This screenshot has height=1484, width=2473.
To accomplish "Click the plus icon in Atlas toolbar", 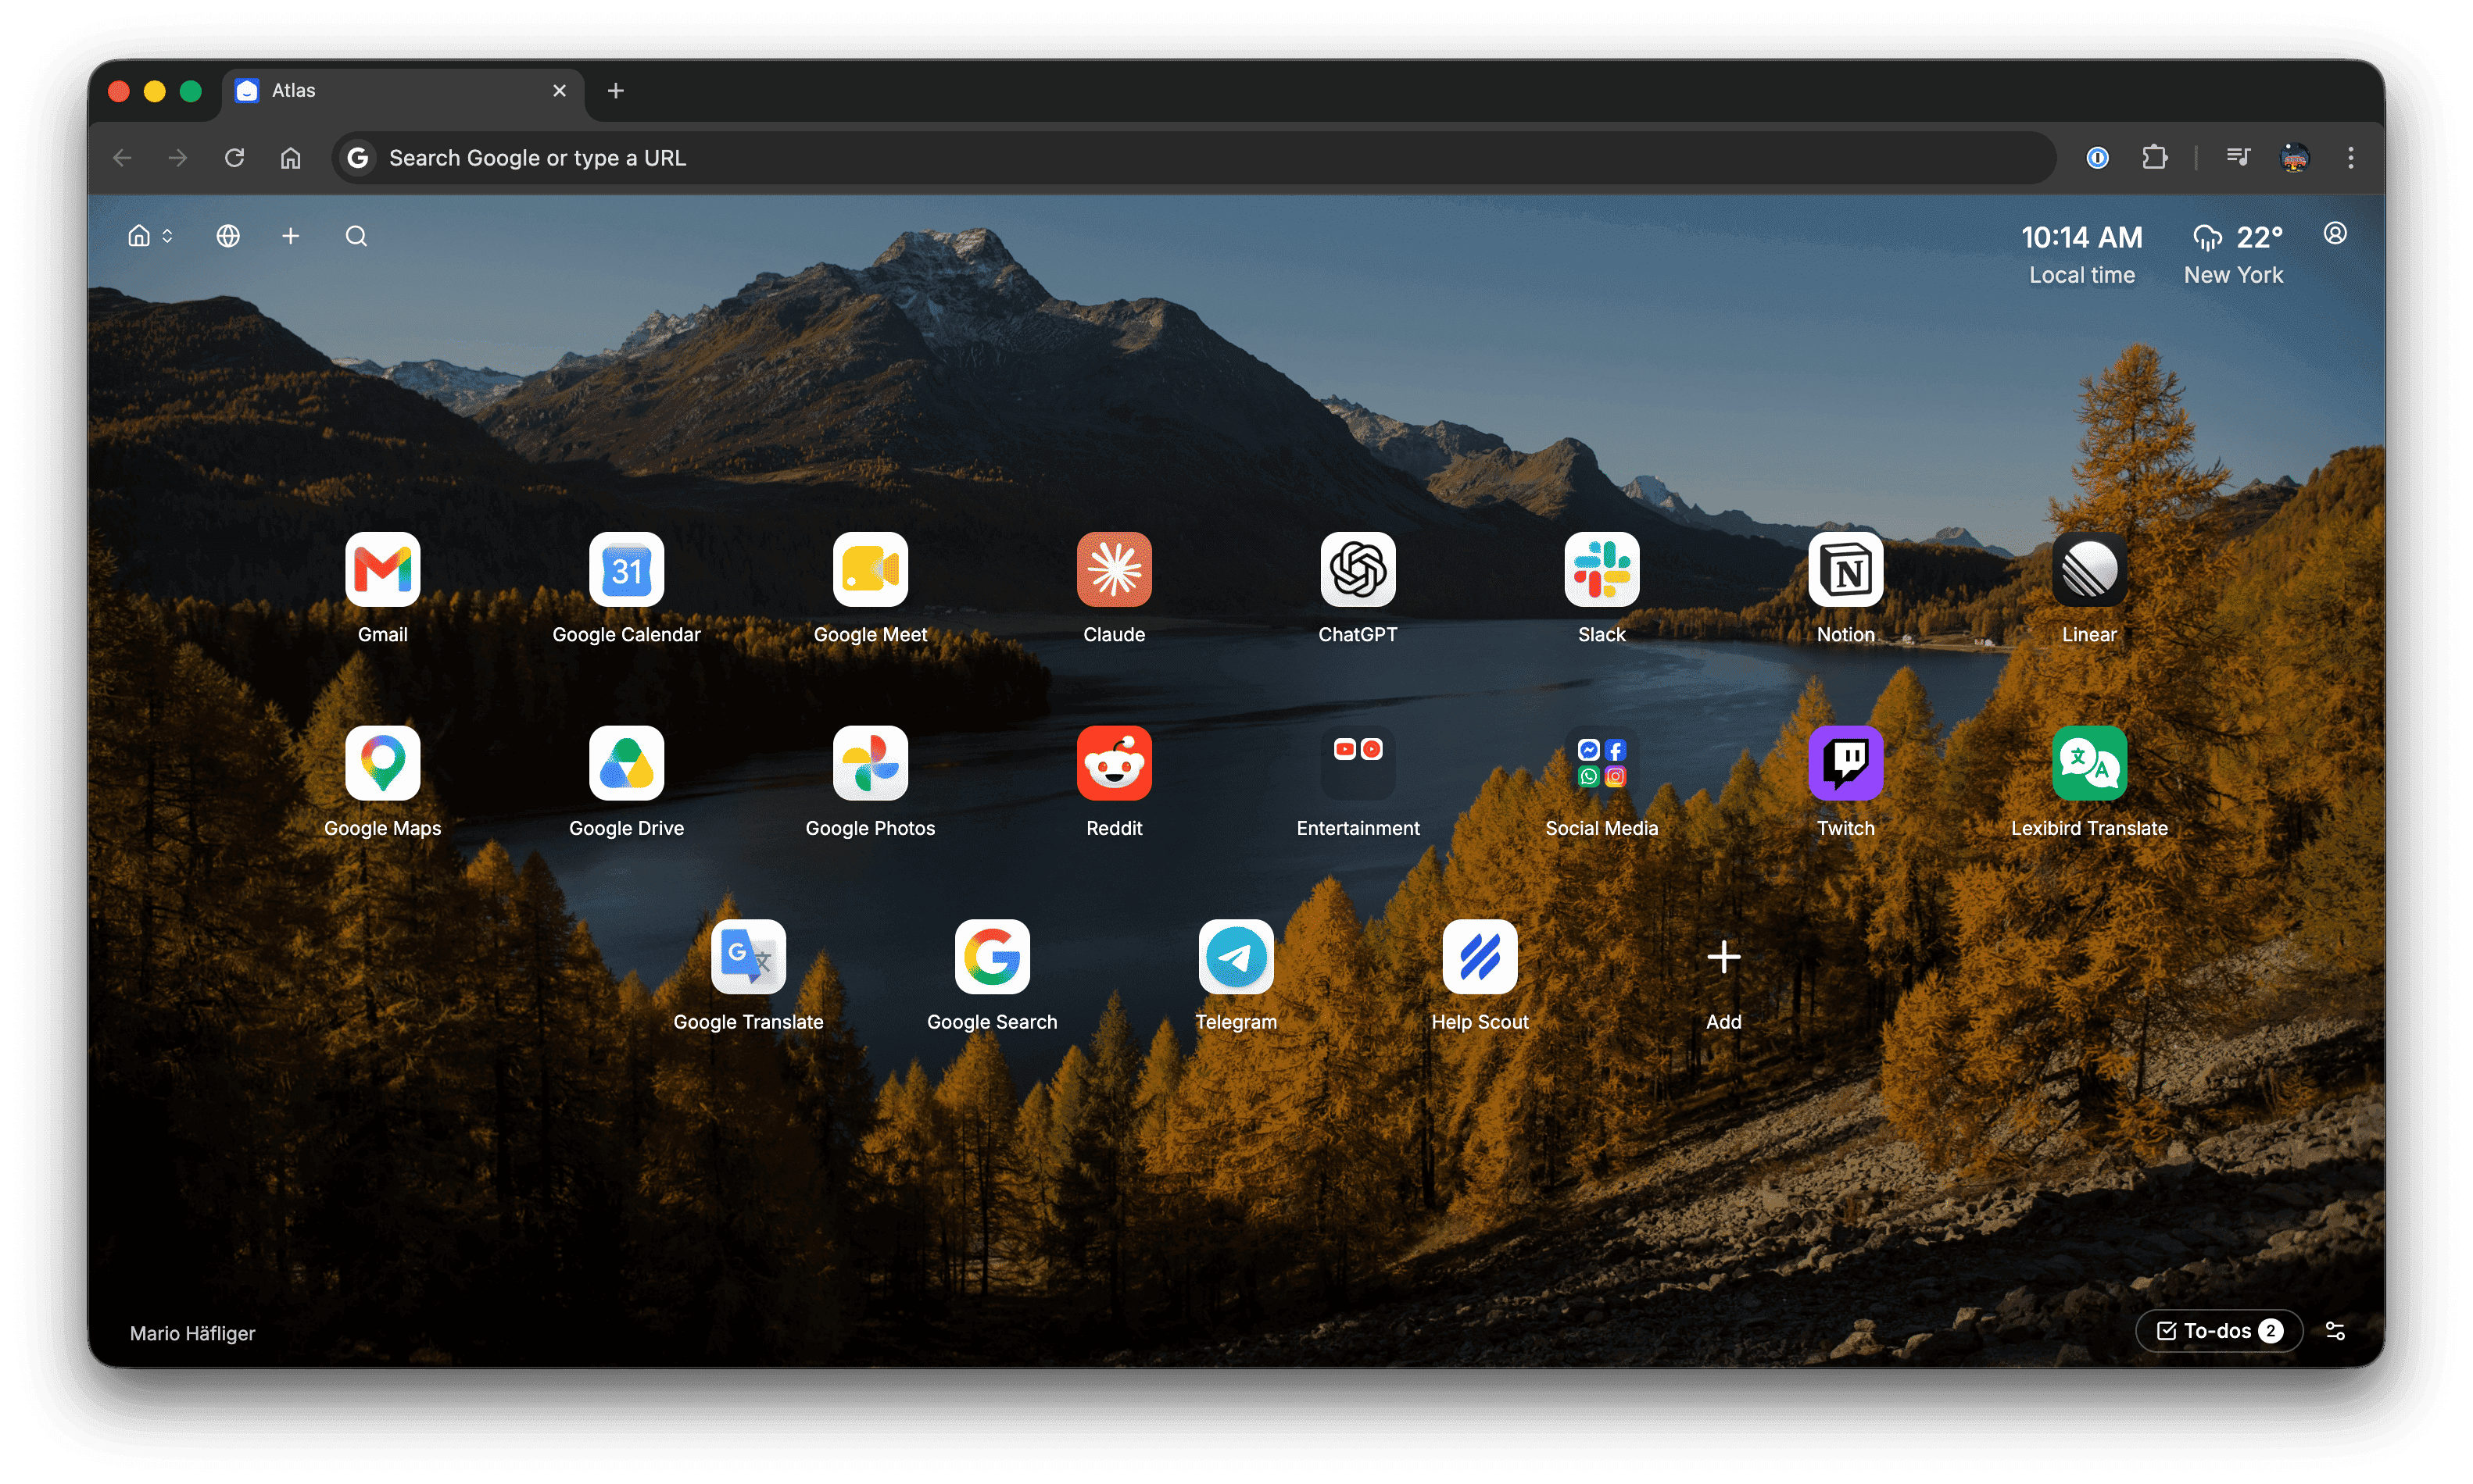I will tap(290, 236).
